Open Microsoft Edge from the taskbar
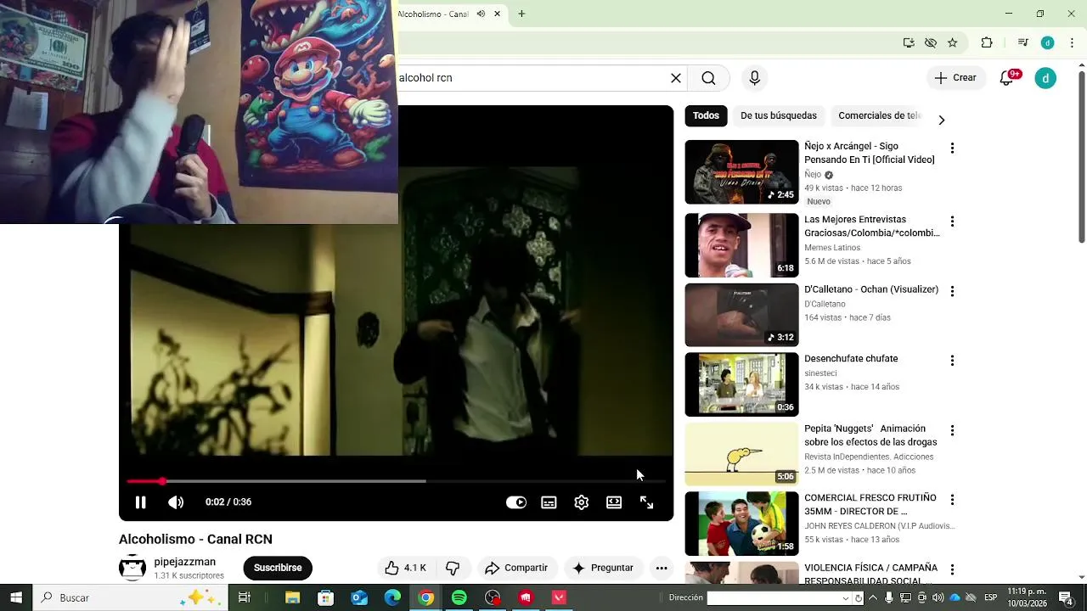Viewport: 1087px width, 611px height. tap(392, 597)
